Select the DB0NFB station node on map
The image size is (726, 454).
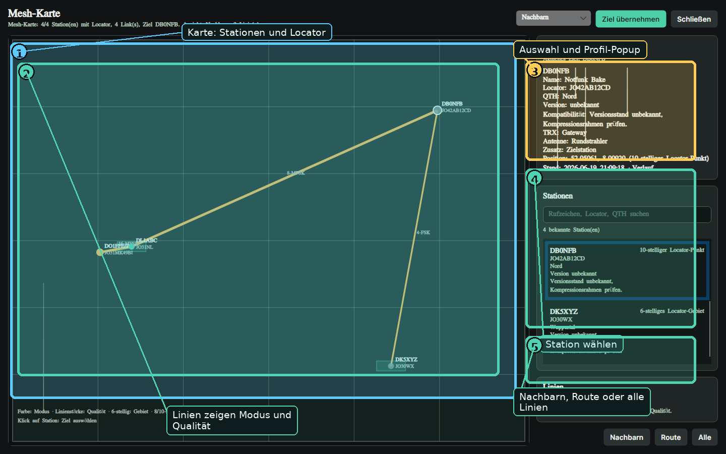437,110
